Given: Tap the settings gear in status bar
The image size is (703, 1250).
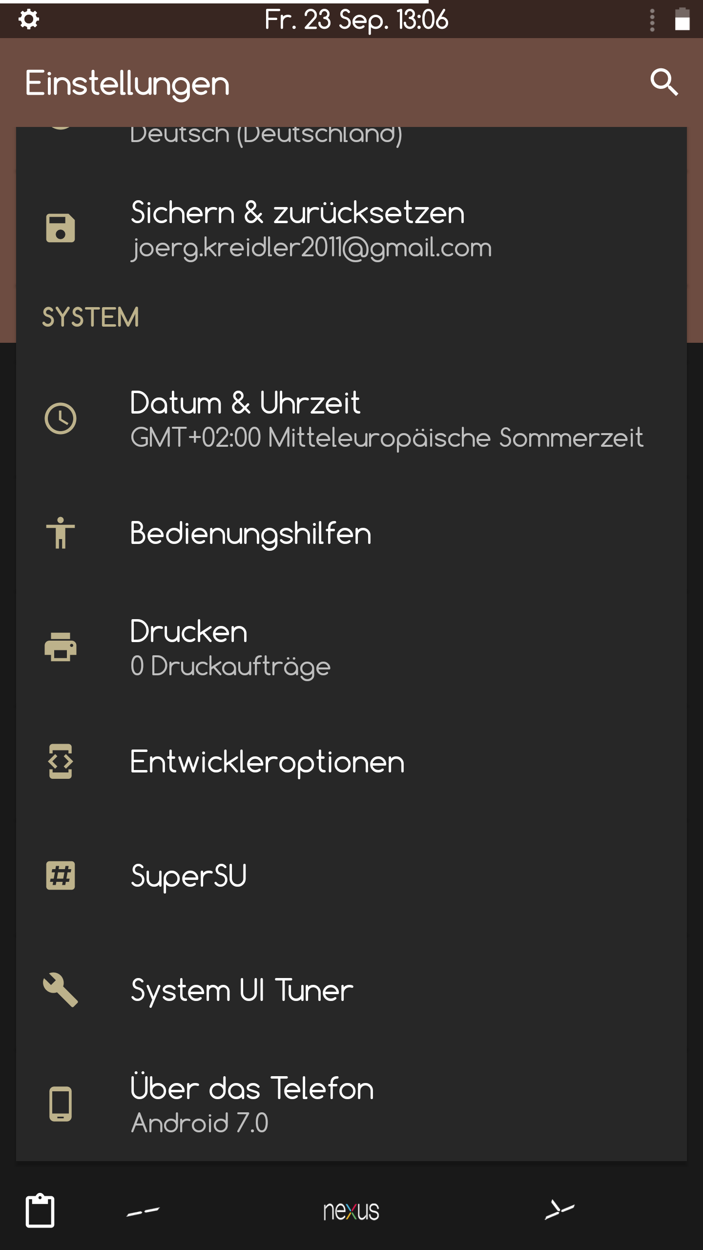Looking at the screenshot, I should 29,20.
